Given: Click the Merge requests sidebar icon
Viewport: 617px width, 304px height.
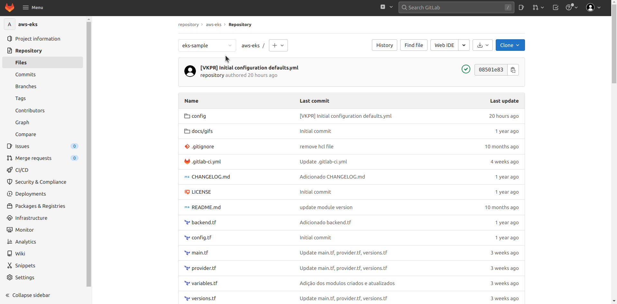Looking at the screenshot, I should tap(10, 158).
